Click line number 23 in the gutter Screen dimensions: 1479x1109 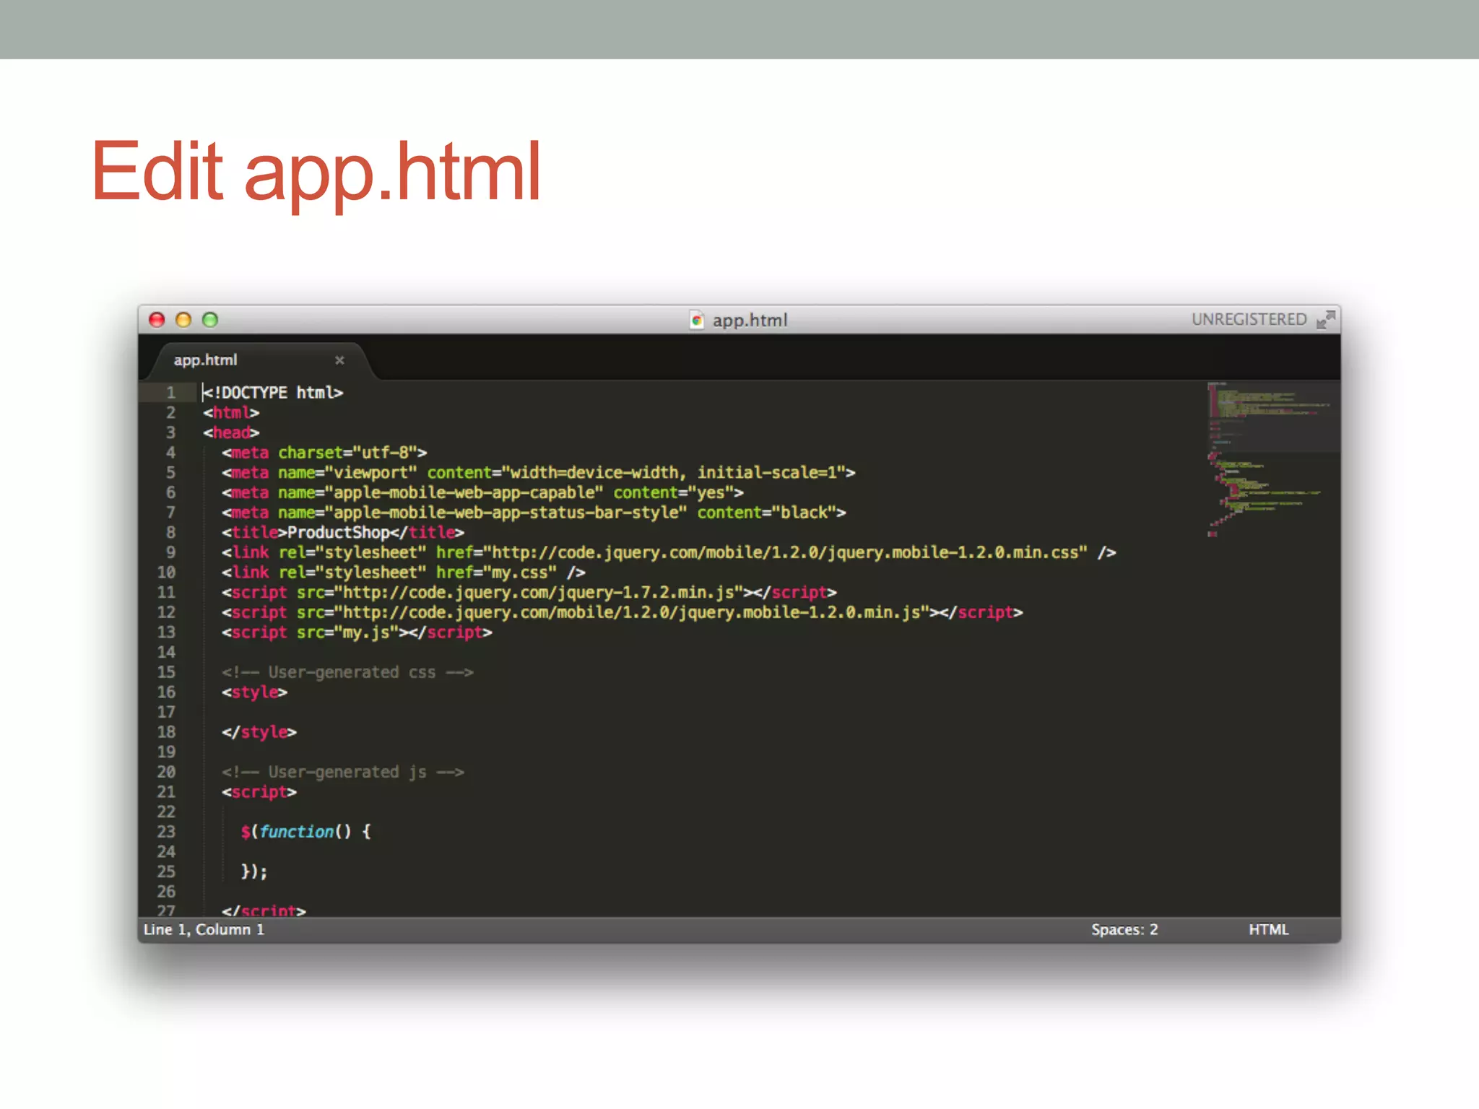[x=166, y=832]
